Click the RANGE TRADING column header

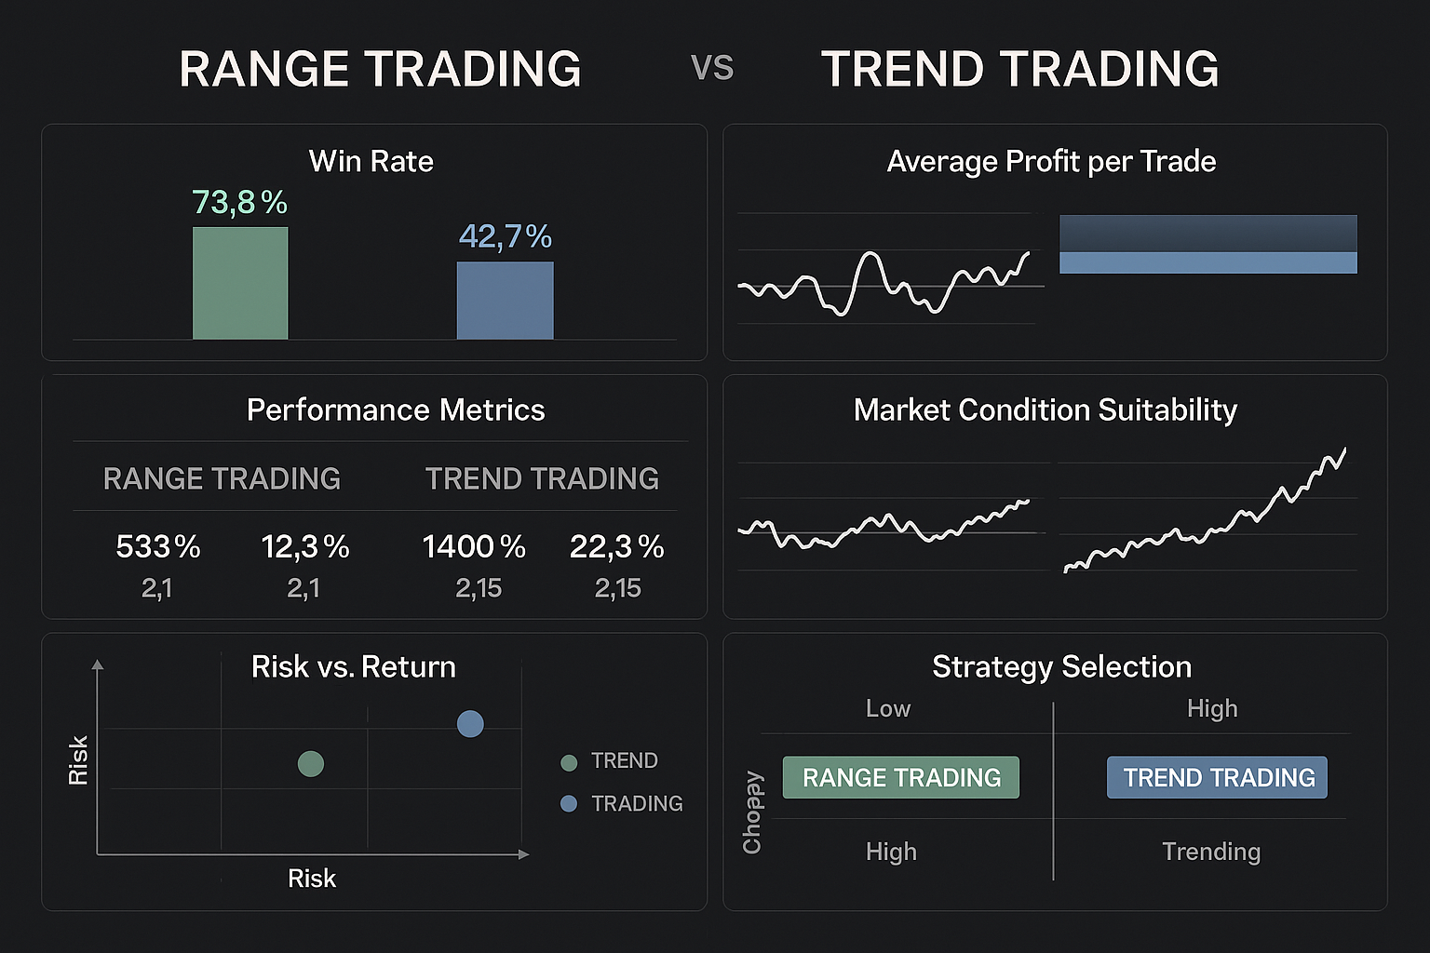222,478
